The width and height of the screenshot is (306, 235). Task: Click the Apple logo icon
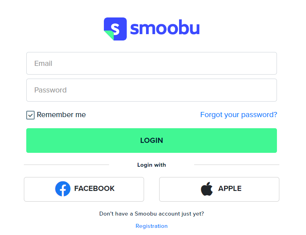tap(207, 189)
